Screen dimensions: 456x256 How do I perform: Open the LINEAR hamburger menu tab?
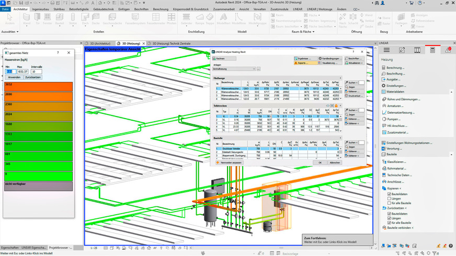[x=386, y=50]
